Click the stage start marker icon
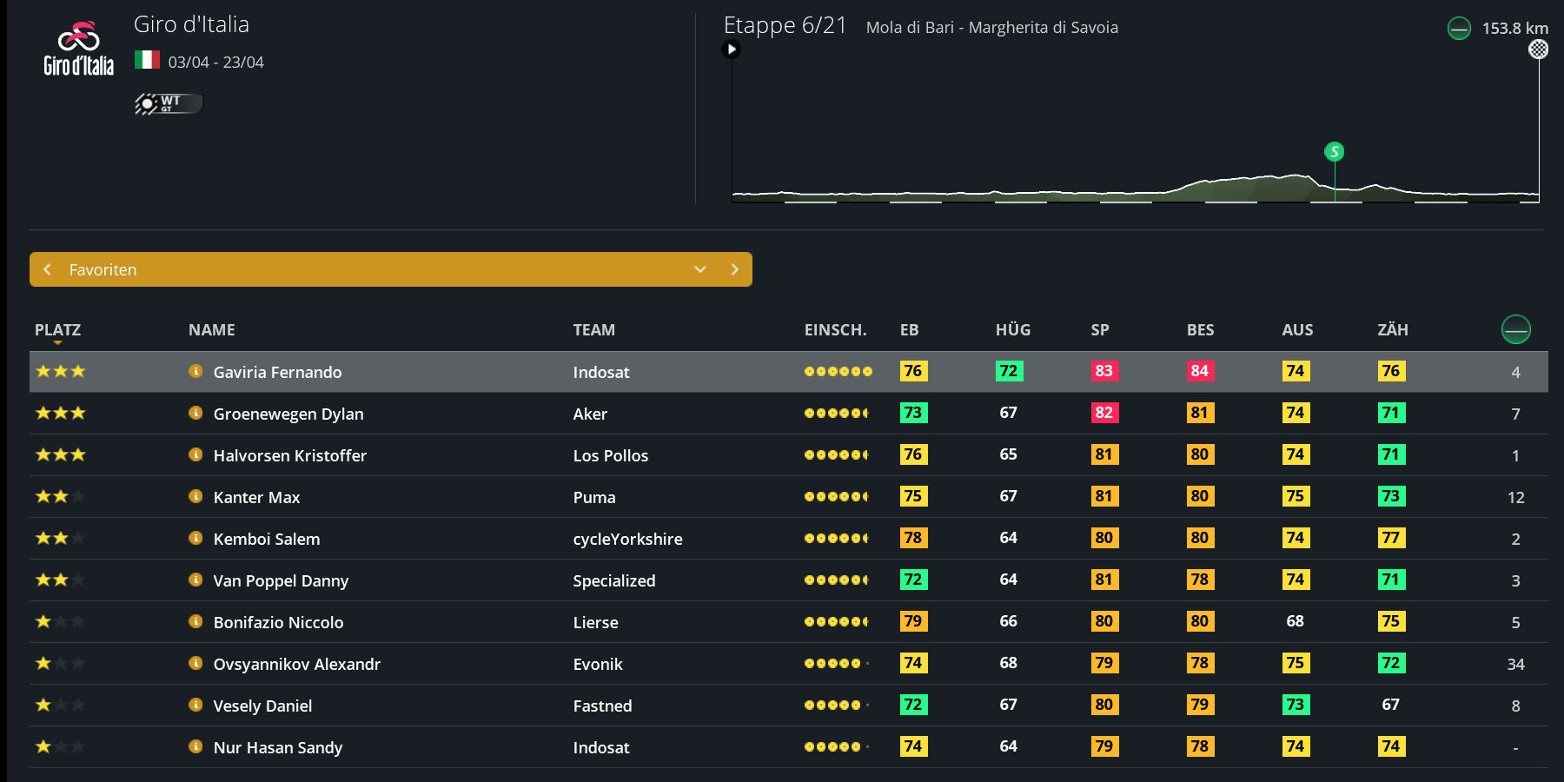This screenshot has height=782, width=1564. pos(732,50)
